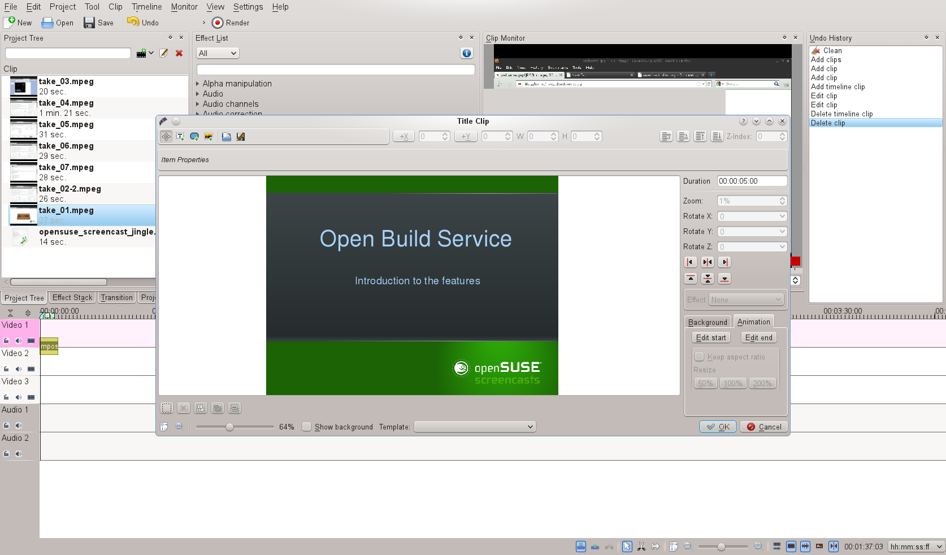Click the Add Image tool icon
The height and width of the screenshot is (555, 946).
coord(209,137)
